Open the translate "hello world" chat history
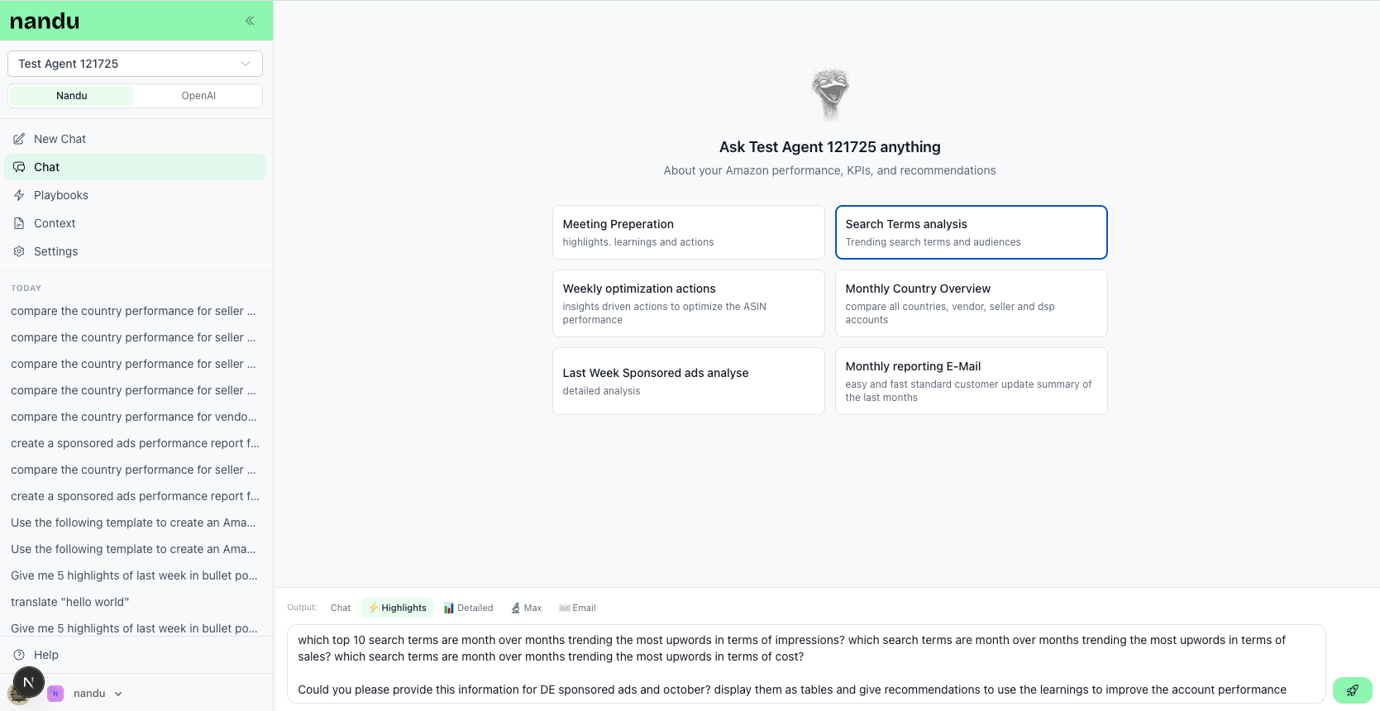This screenshot has width=1380, height=711. pos(70,602)
